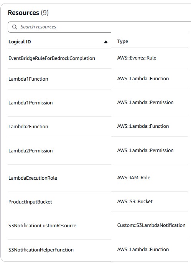
Task: Sort by Logical ID column header
Action: pyautogui.click(x=20, y=42)
